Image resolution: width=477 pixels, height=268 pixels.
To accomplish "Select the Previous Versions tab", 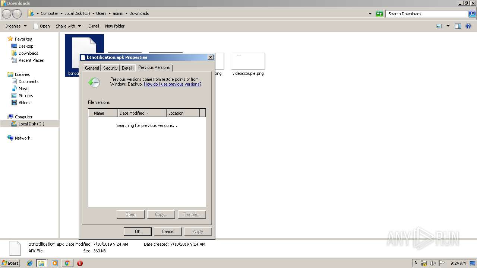I will [154, 67].
